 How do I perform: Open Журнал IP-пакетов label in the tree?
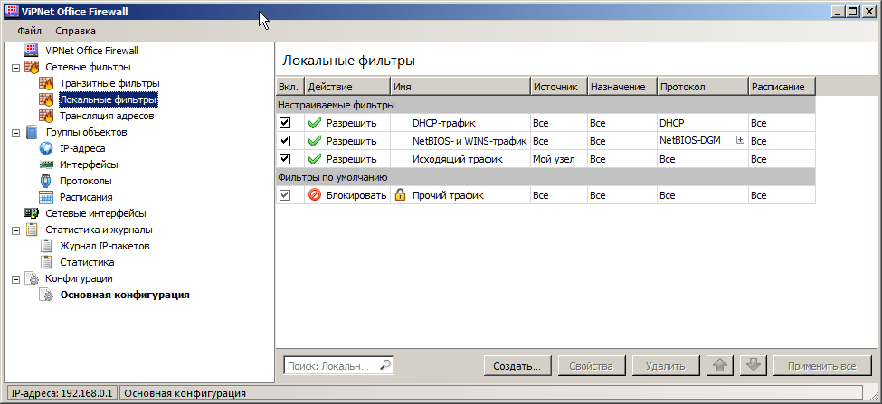105,246
